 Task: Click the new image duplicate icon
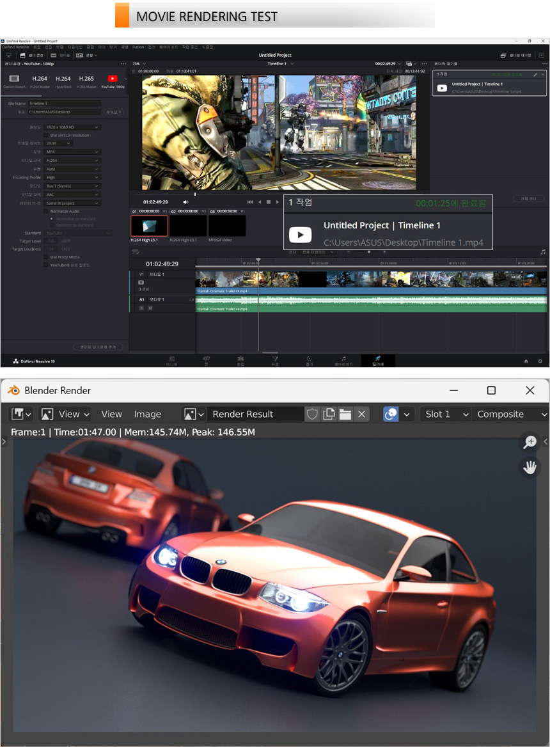pos(329,415)
